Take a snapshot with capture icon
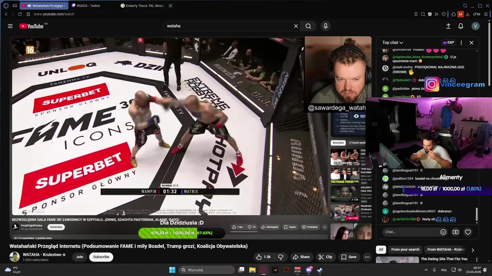Viewport: 492px width, 276px height. [423, 14]
